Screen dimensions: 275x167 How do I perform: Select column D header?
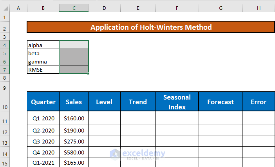(x=104, y=8)
